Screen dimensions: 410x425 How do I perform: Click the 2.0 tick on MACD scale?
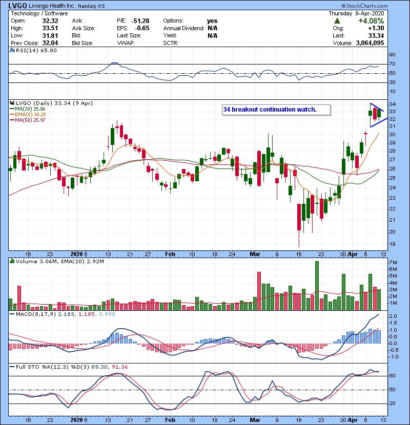pos(393,316)
